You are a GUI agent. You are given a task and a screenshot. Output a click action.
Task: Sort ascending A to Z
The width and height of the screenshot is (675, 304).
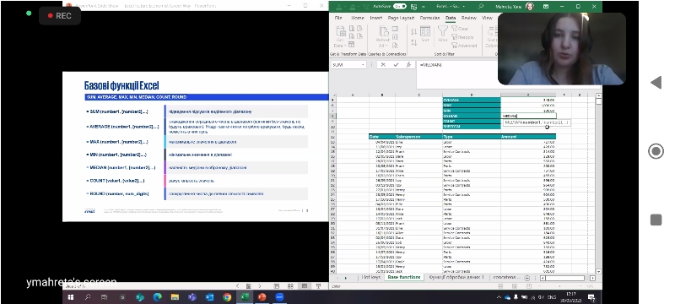click(413, 32)
